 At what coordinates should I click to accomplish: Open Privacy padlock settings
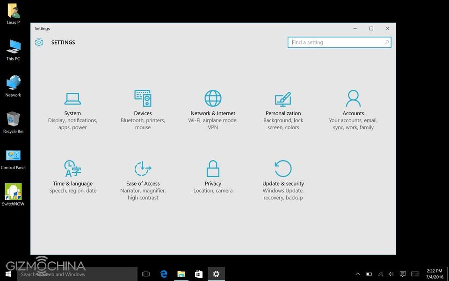[x=213, y=169]
